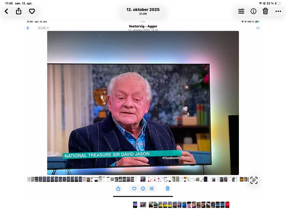Show photo info with the top-right info icon

pyautogui.click(x=253, y=11)
